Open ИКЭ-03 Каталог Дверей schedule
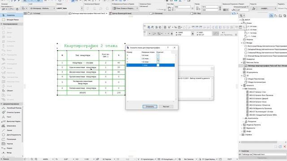 pos(258,98)
